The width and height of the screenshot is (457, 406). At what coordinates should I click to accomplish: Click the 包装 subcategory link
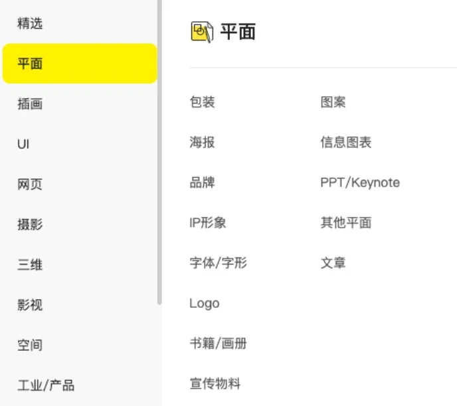[x=202, y=102]
